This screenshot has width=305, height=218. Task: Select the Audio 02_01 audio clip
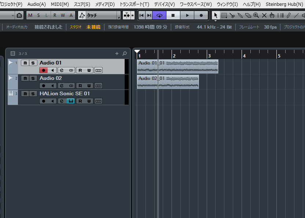(168, 82)
